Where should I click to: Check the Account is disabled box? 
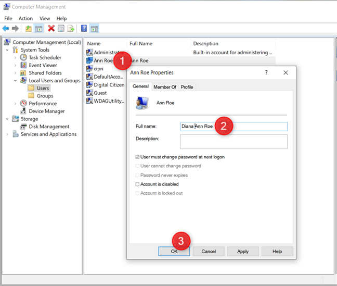(x=137, y=184)
